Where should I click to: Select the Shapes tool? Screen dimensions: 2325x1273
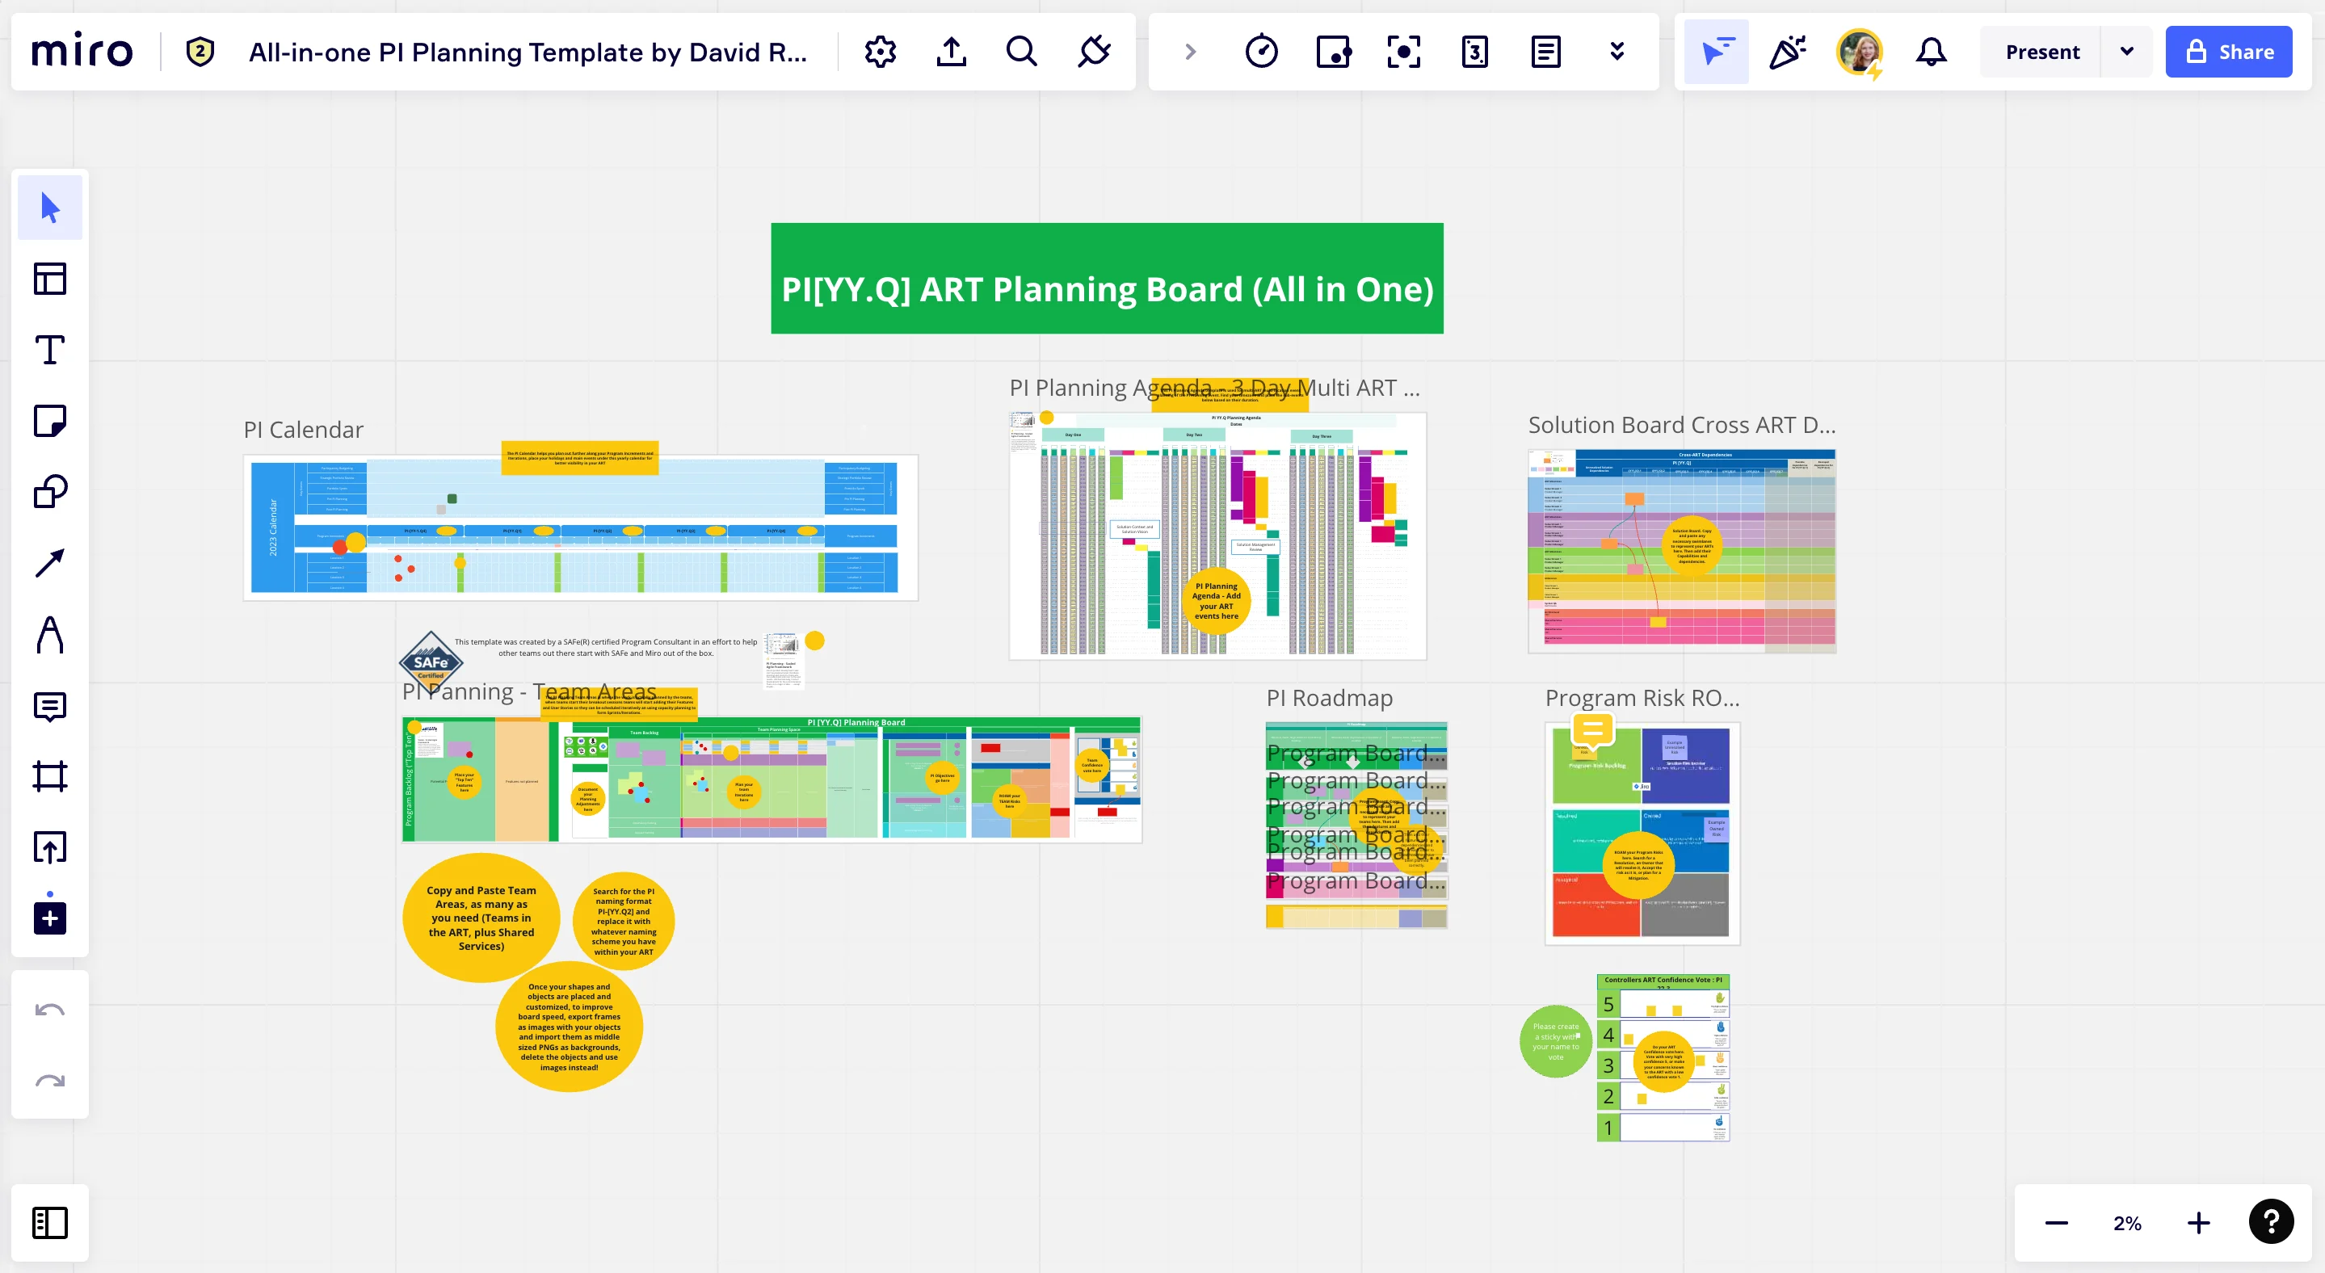click(49, 493)
